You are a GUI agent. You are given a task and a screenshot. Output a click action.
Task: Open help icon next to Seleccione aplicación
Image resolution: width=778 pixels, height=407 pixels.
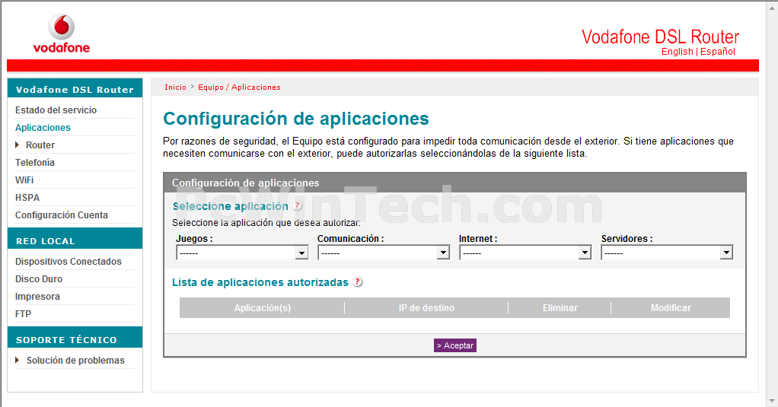(x=297, y=205)
